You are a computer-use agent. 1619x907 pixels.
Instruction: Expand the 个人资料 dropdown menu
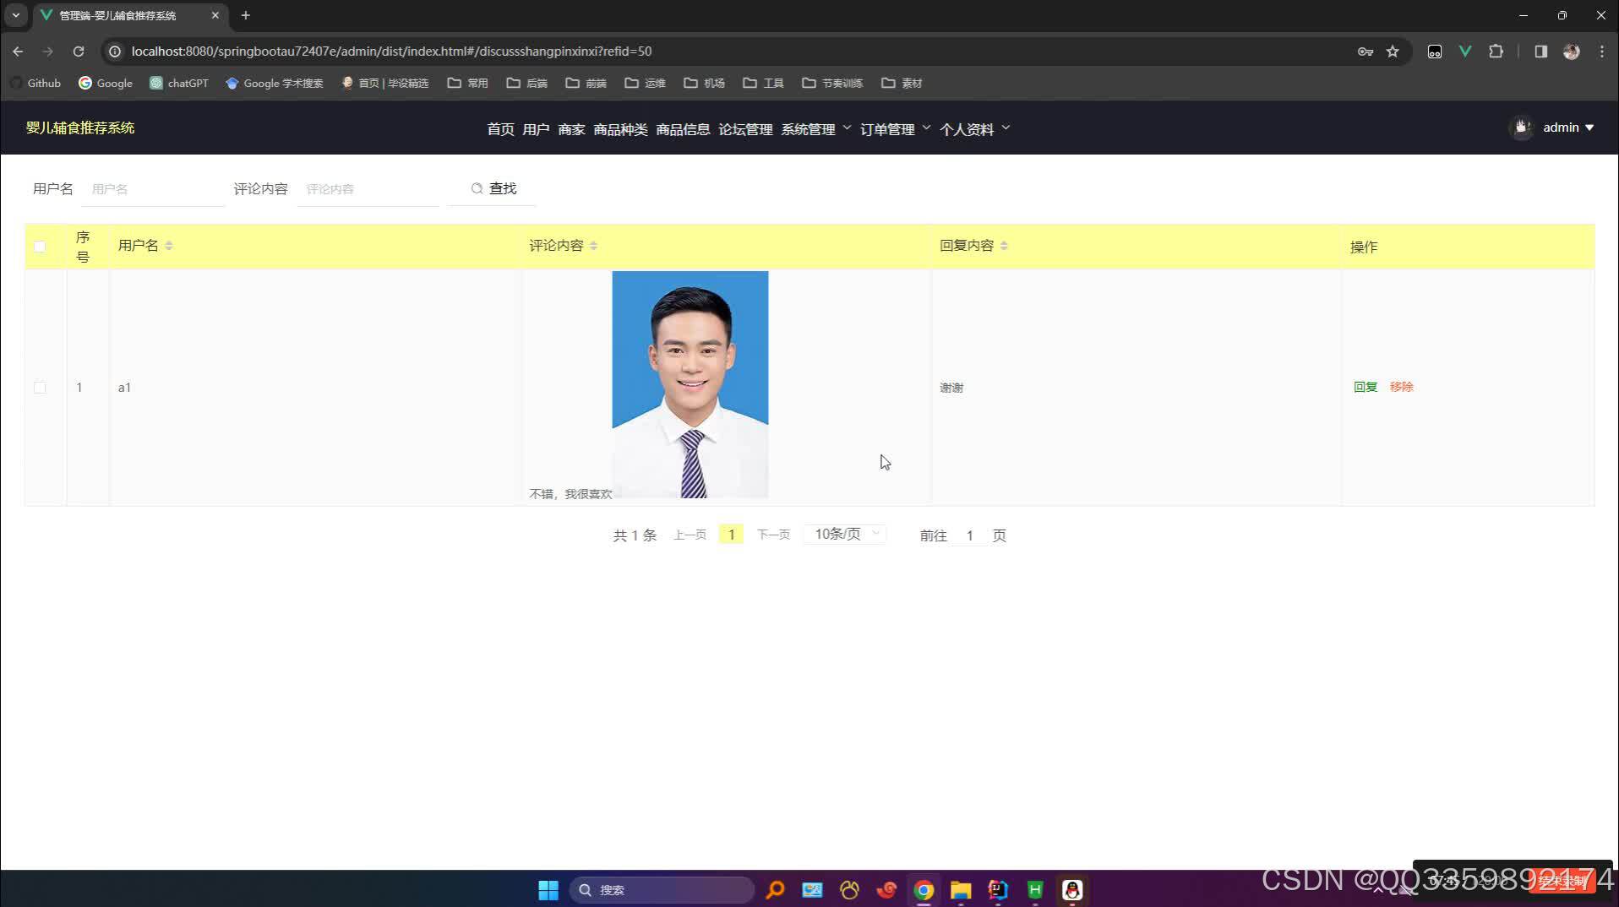coord(975,129)
